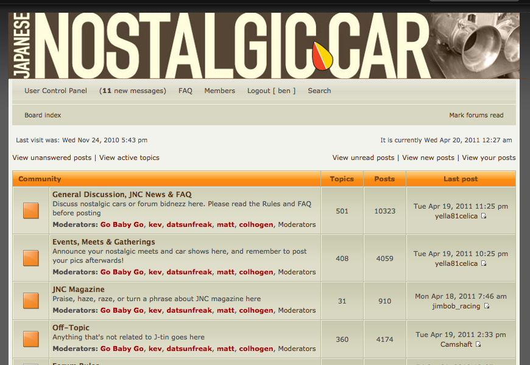Click 'Tue Apr 19, 2011 2:33 pm' timestamp
The width and height of the screenshot is (530, 365).
coord(461,335)
